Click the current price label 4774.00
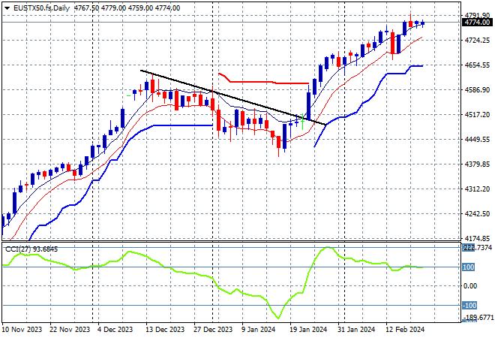 pos(477,22)
